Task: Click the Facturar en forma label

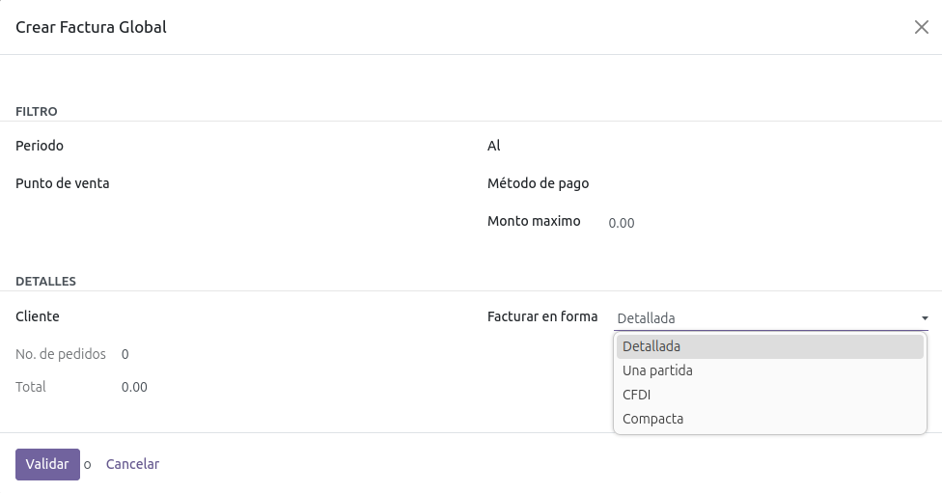Action: click(542, 316)
